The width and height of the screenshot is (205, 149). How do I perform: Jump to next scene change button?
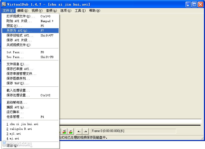71,131
